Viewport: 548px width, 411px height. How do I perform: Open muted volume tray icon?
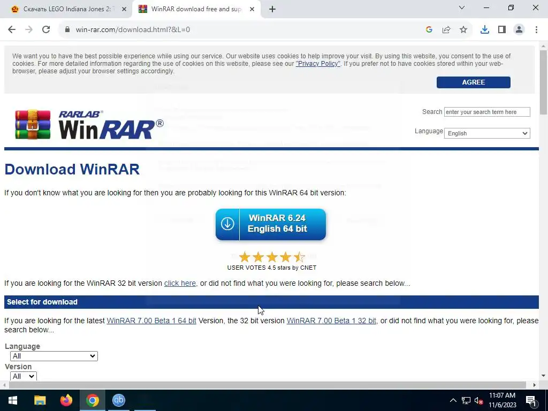point(478,400)
